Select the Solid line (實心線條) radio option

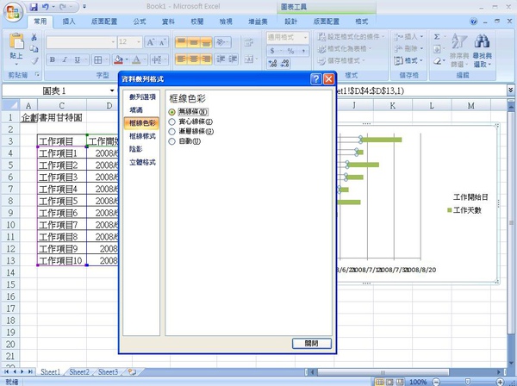(171, 121)
